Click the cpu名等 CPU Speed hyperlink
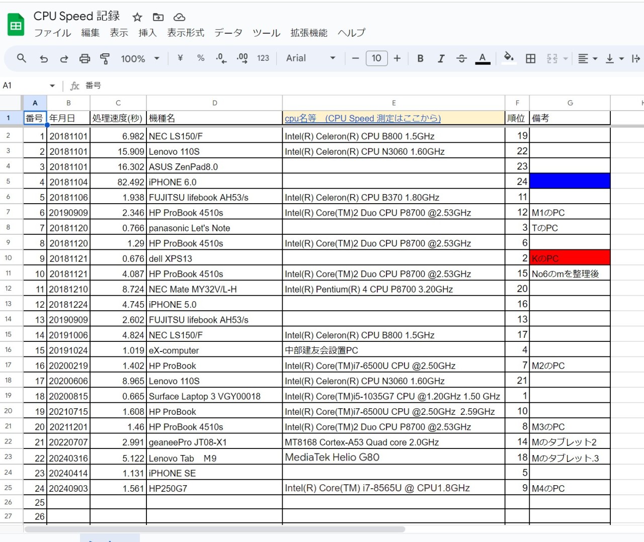 tap(362, 118)
